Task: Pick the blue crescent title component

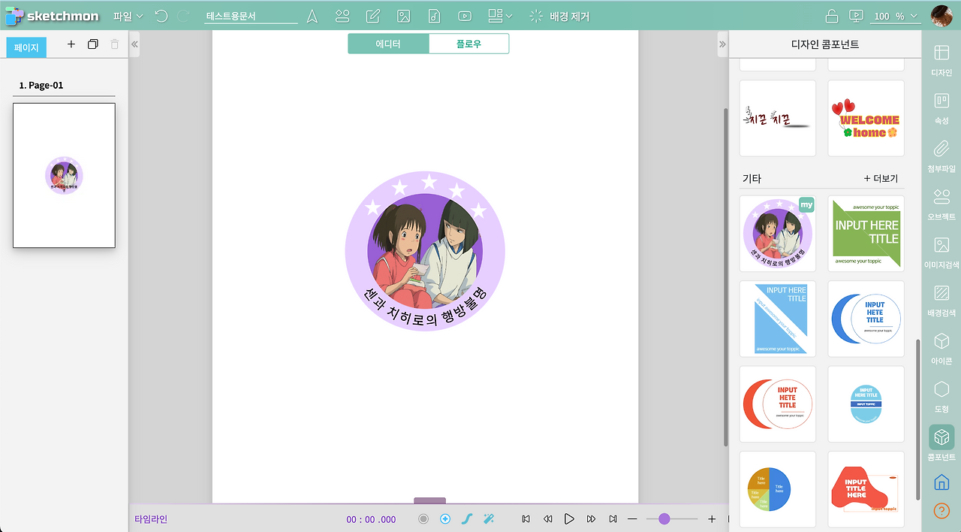Action: tap(866, 319)
